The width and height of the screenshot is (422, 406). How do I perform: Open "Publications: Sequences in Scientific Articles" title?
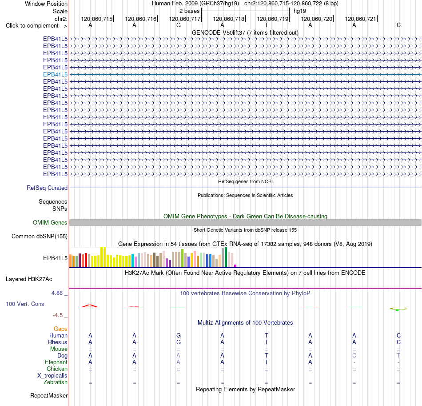[x=245, y=195]
